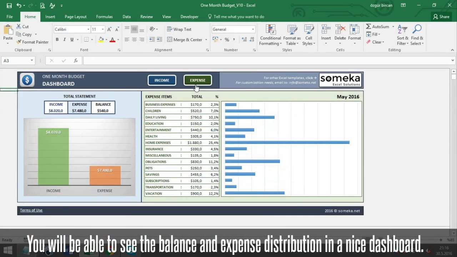Click the dollar sign dashboard icon
The height and width of the screenshot is (257, 457).
27,80
